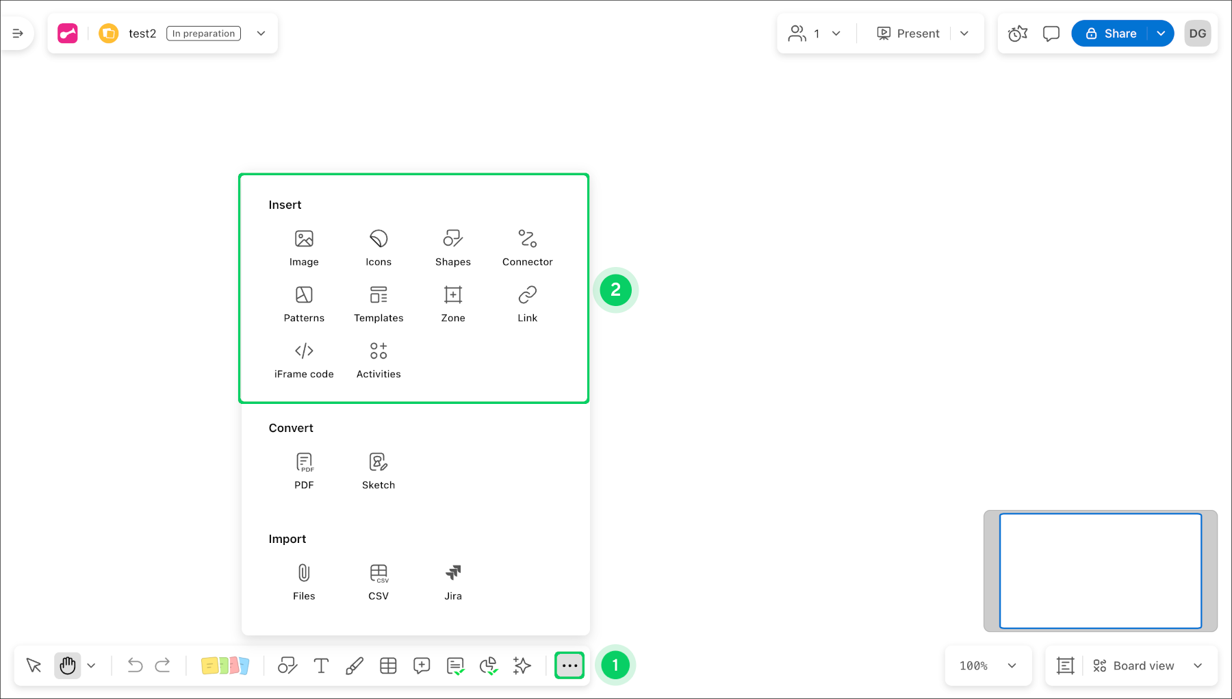Viewport: 1232px width, 699px height.
Task: Open the Table tool
Action: [x=388, y=665]
